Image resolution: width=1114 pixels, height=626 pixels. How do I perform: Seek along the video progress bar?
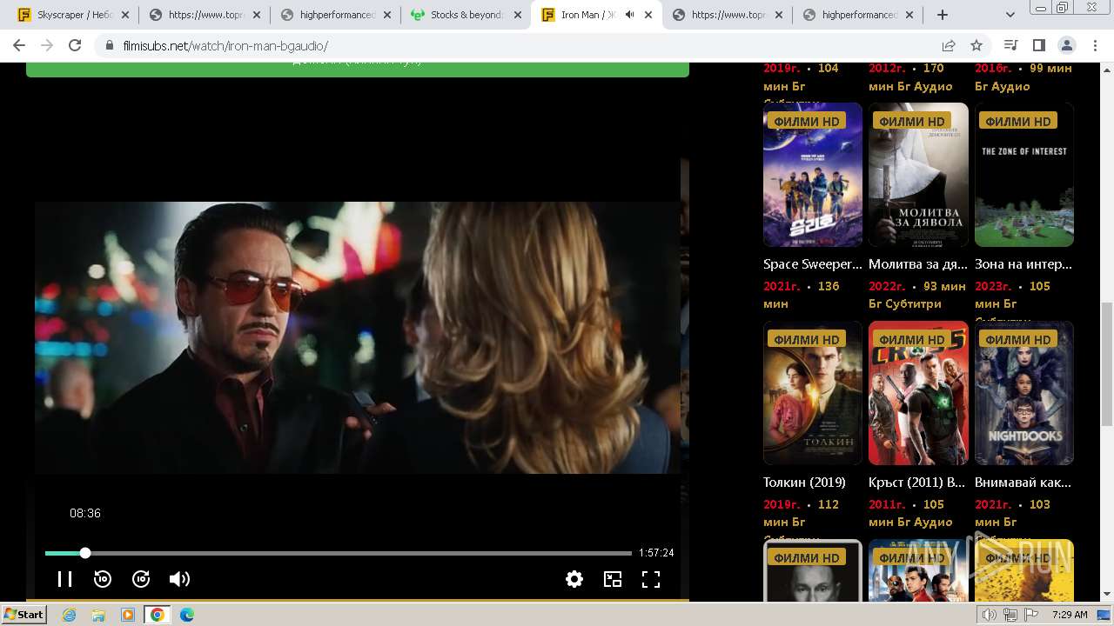click(339, 553)
